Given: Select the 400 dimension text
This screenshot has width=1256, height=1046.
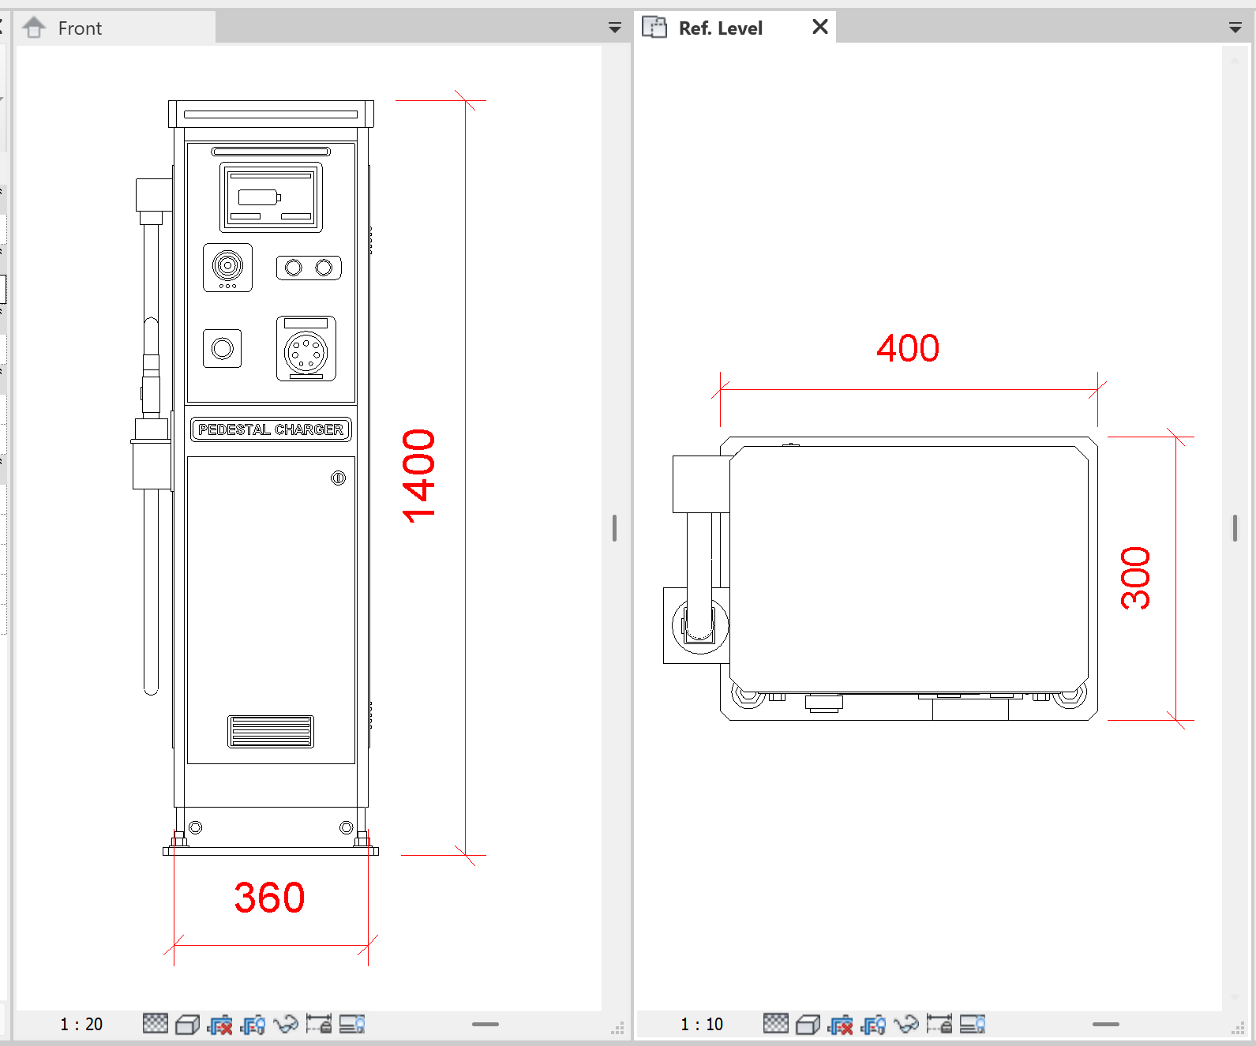Looking at the screenshot, I should point(908,348).
